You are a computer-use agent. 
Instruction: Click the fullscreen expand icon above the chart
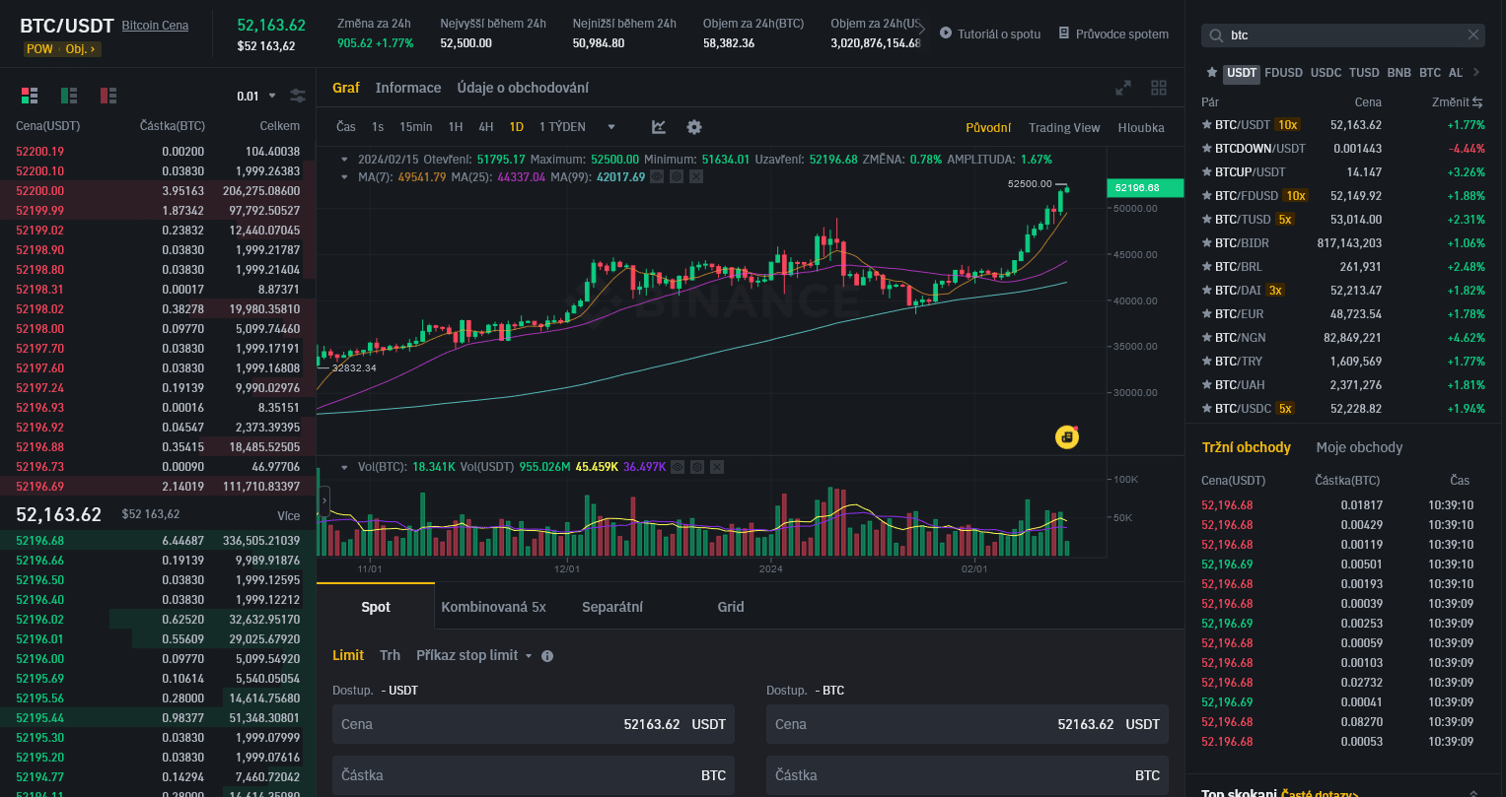[1123, 87]
